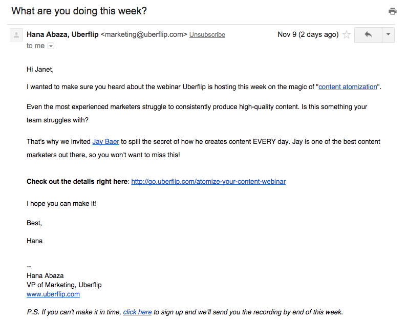Follow the Jay Baer hyperlink
Image resolution: width=407 pixels, height=320 pixels.
point(105,141)
